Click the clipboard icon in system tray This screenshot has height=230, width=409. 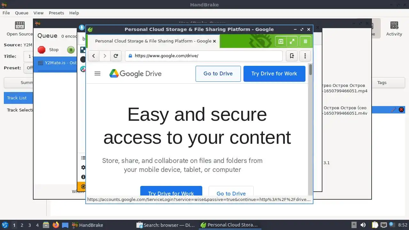tap(374, 225)
